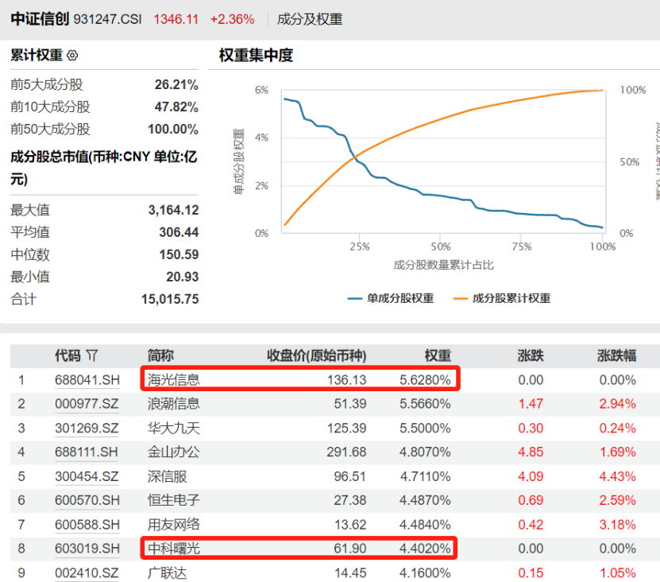Select the 海光信息 name cell
Image resolution: width=660 pixels, height=582 pixels.
[x=173, y=380]
